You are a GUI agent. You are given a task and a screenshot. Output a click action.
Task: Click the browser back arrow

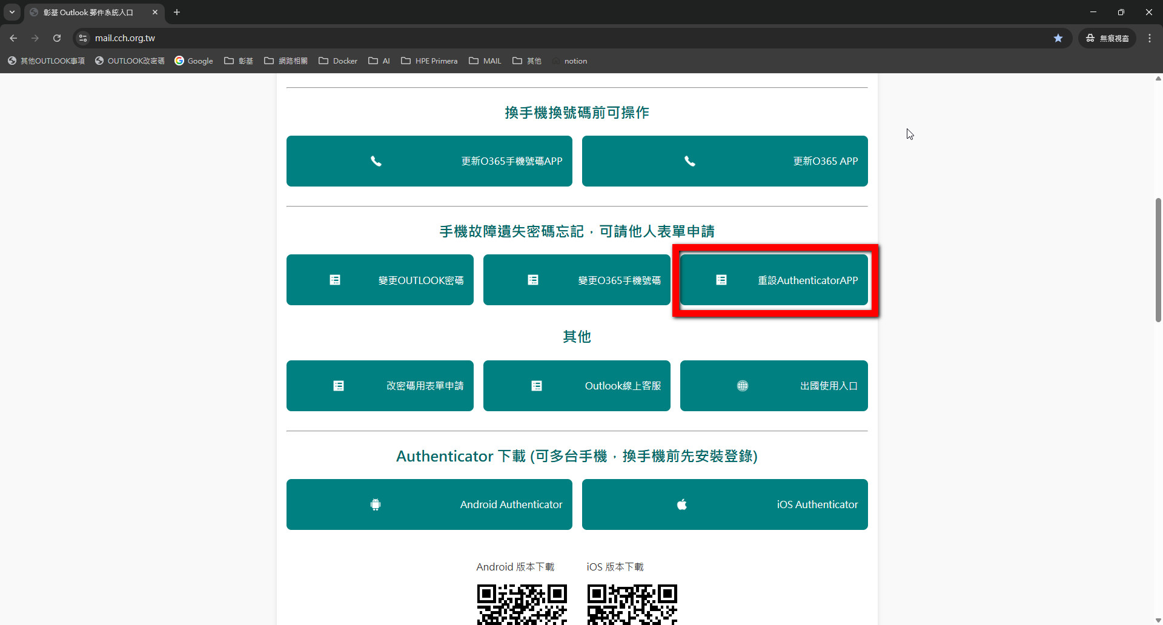click(x=13, y=38)
